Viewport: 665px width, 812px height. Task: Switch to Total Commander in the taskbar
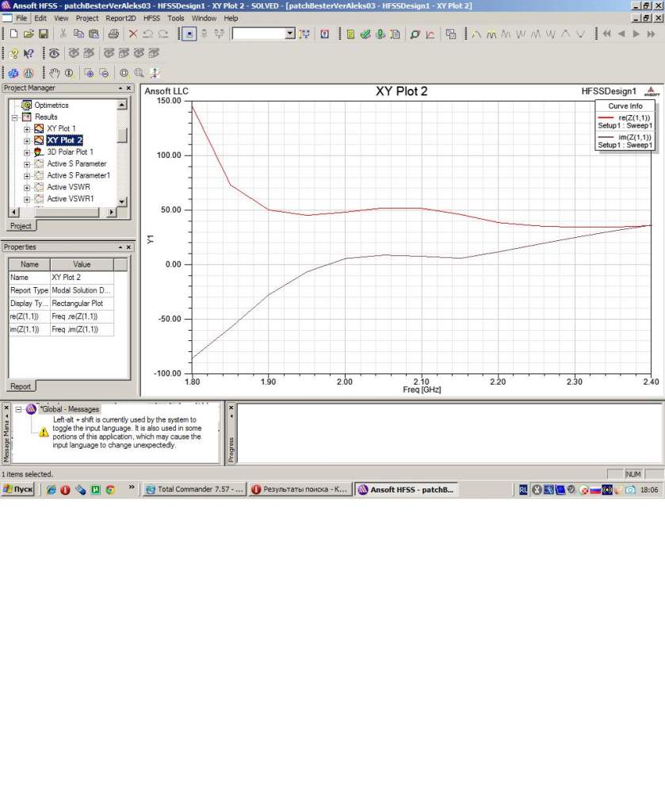coord(193,490)
